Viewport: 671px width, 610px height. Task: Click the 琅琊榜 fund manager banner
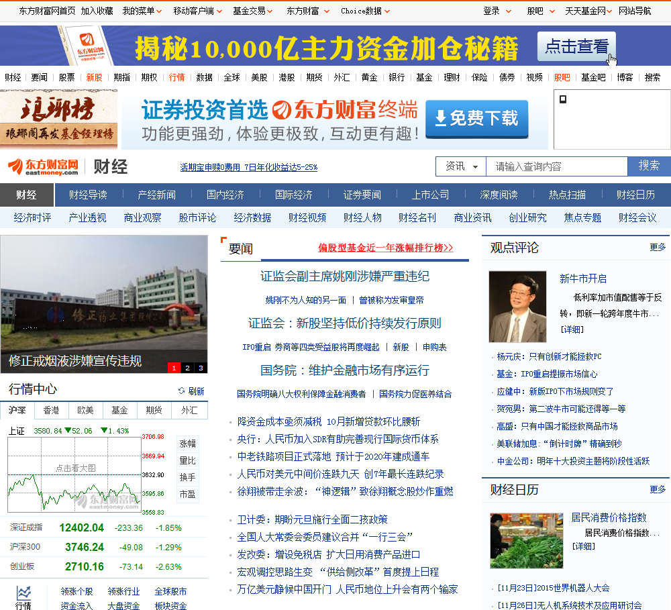click(x=58, y=119)
